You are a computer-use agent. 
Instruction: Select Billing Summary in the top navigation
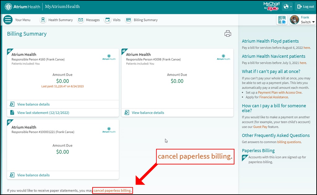[145, 20]
